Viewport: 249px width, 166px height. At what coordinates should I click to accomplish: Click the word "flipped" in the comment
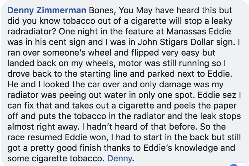(145, 53)
